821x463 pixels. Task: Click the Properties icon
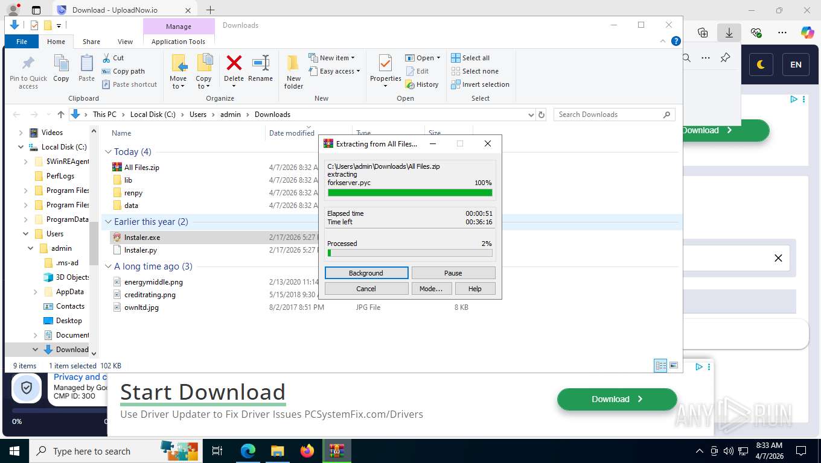tap(385, 64)
